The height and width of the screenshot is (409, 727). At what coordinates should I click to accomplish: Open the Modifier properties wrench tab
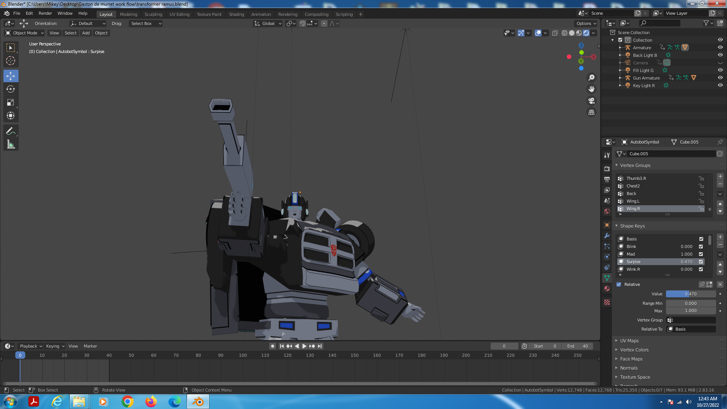tap(607, 236)
